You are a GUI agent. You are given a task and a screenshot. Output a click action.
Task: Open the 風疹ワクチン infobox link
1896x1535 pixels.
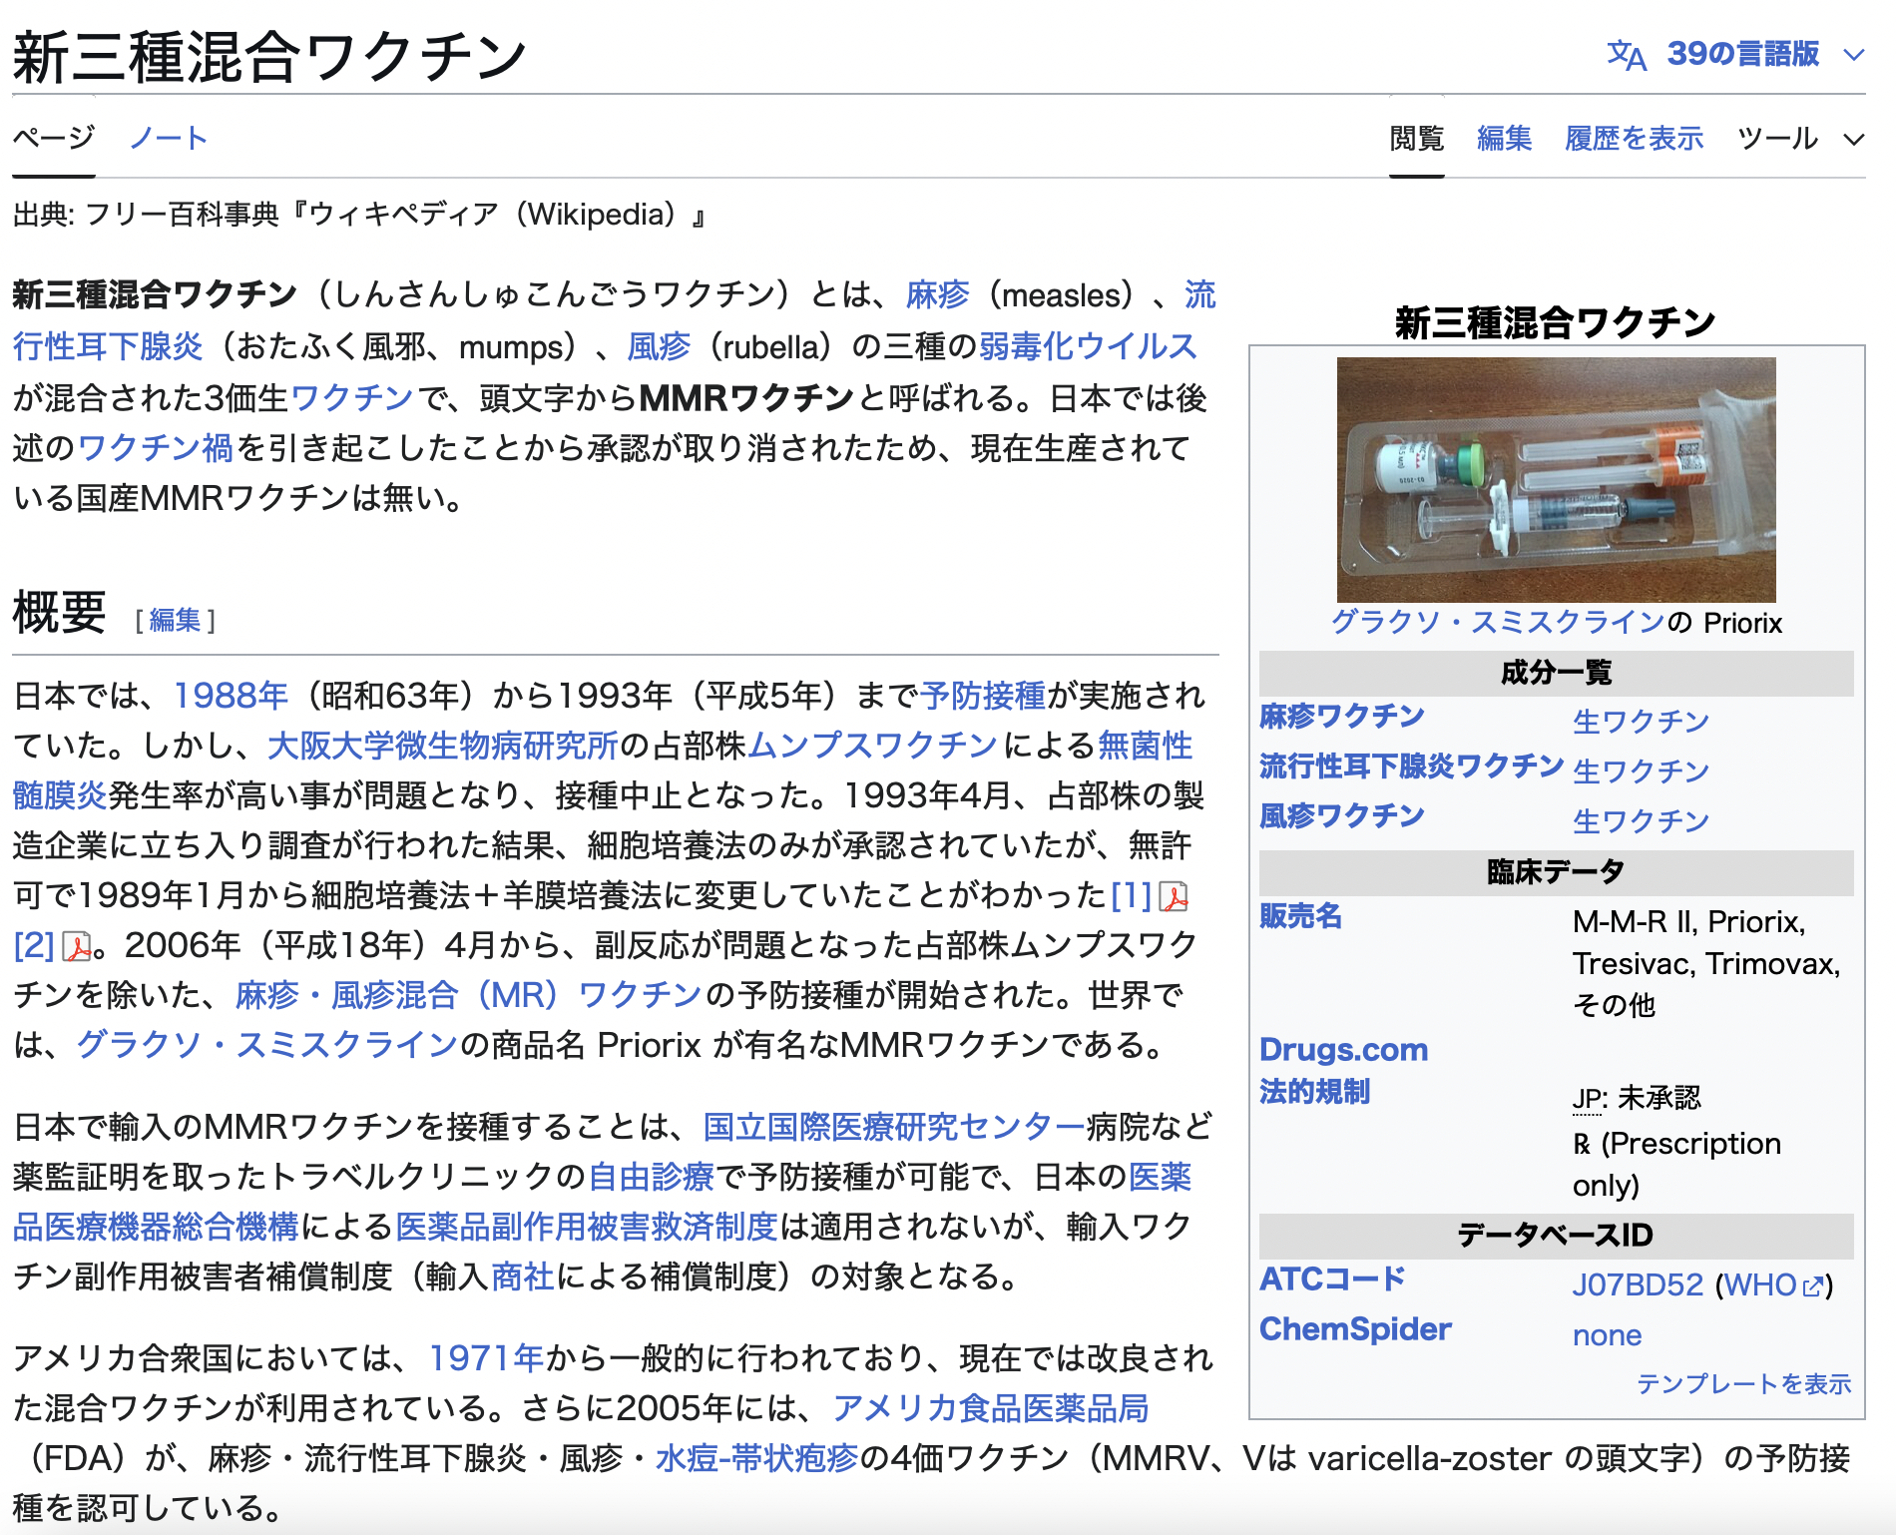(x=1341, y=816)
